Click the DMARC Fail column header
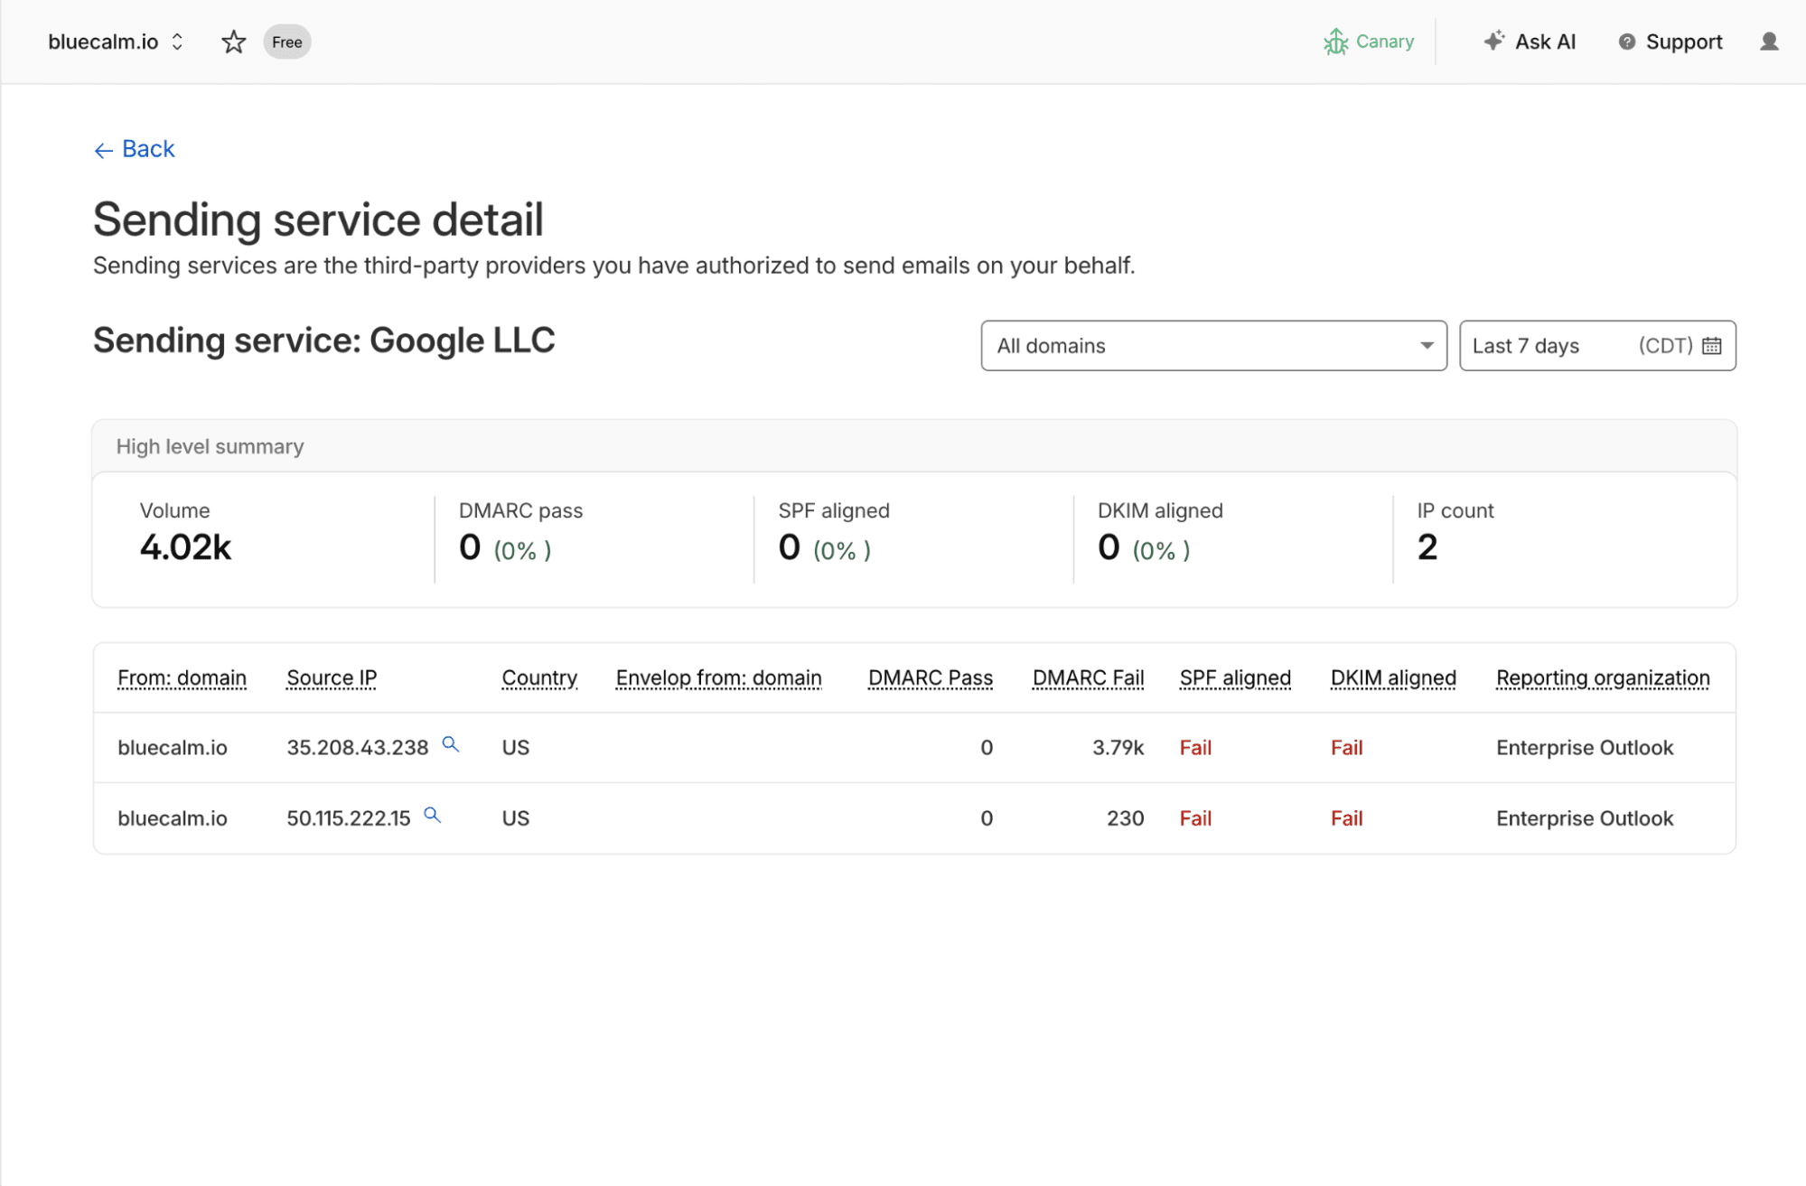 (1088, 678)
